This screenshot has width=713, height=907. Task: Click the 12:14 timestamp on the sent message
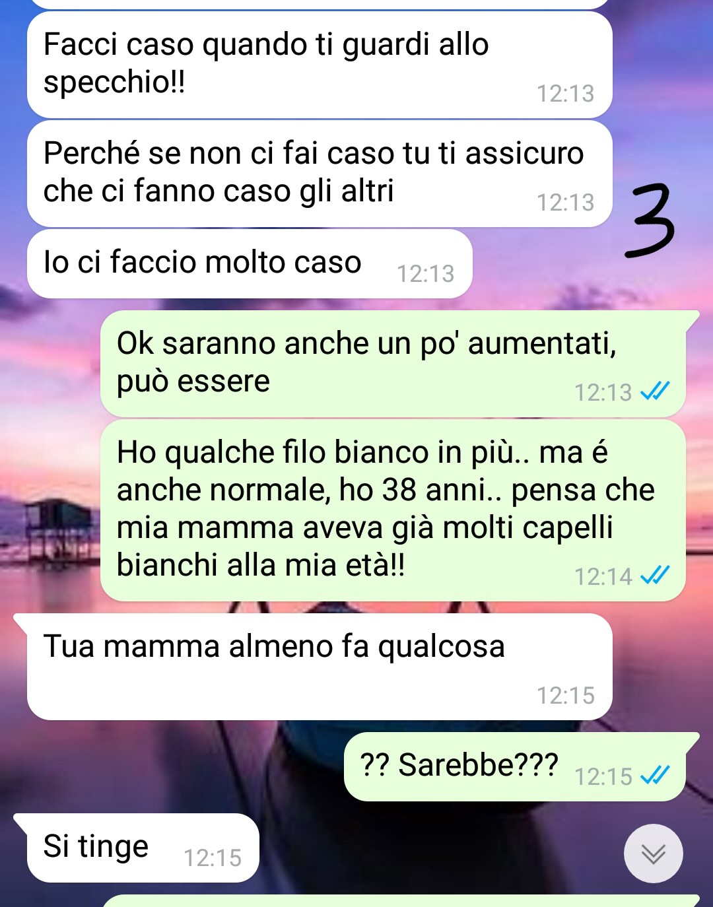click(603, 576)
